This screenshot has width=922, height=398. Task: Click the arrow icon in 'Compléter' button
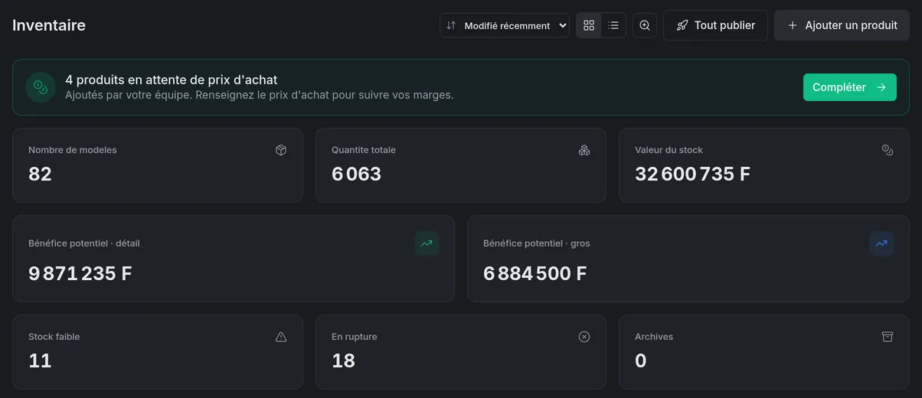tap(881, 87)
